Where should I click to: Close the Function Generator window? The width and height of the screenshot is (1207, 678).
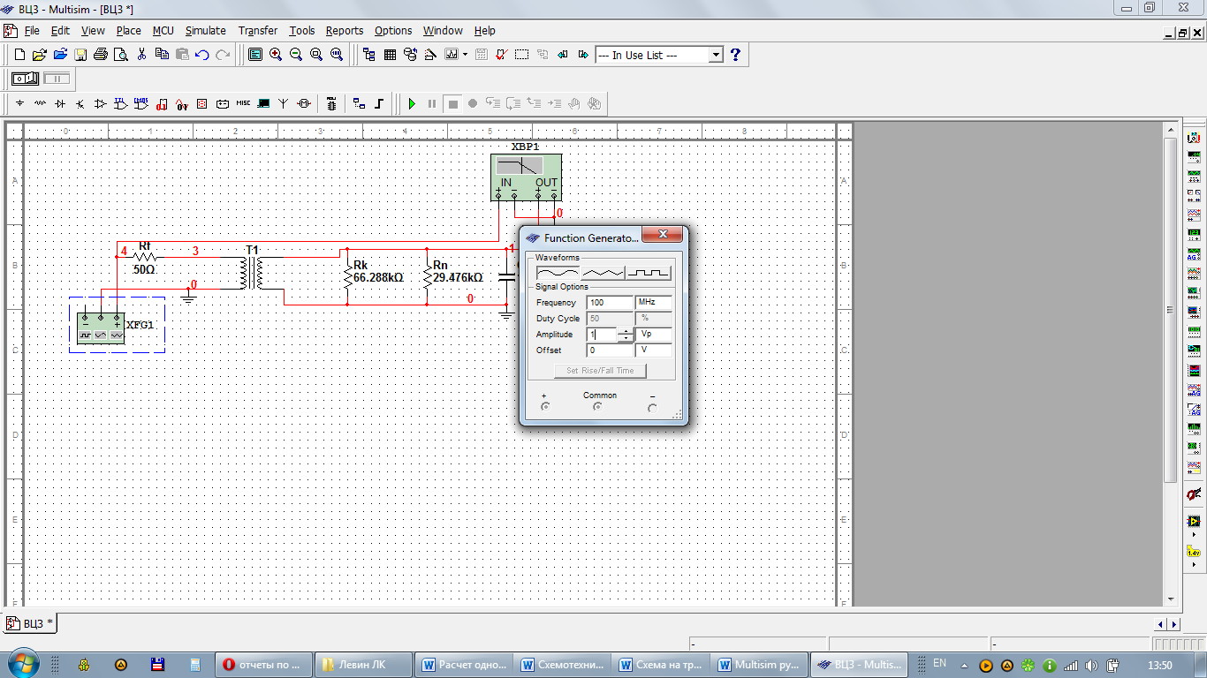(x=662, y=235)
